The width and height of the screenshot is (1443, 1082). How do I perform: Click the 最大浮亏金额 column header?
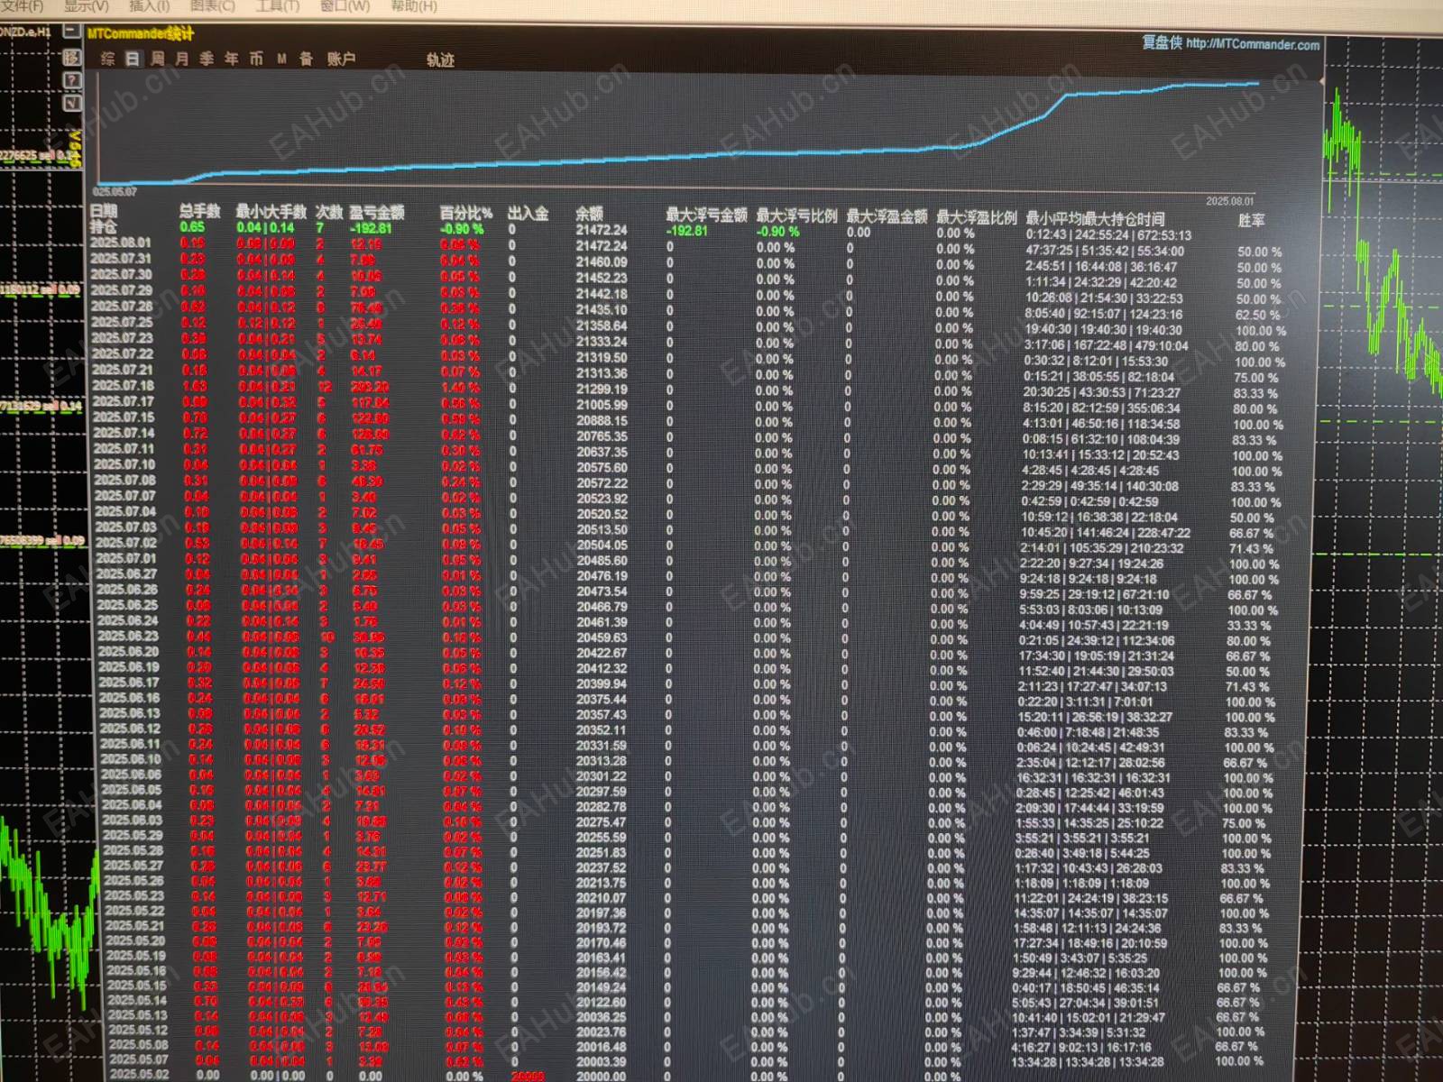click(706, 215)
